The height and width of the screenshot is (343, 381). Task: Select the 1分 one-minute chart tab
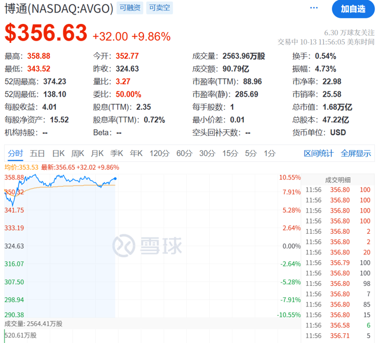coord(270,153)
